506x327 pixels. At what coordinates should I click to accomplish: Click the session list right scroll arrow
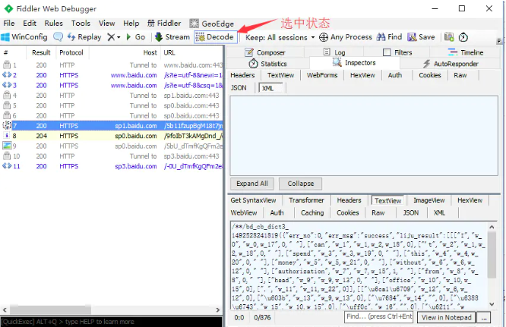(218, 310)
